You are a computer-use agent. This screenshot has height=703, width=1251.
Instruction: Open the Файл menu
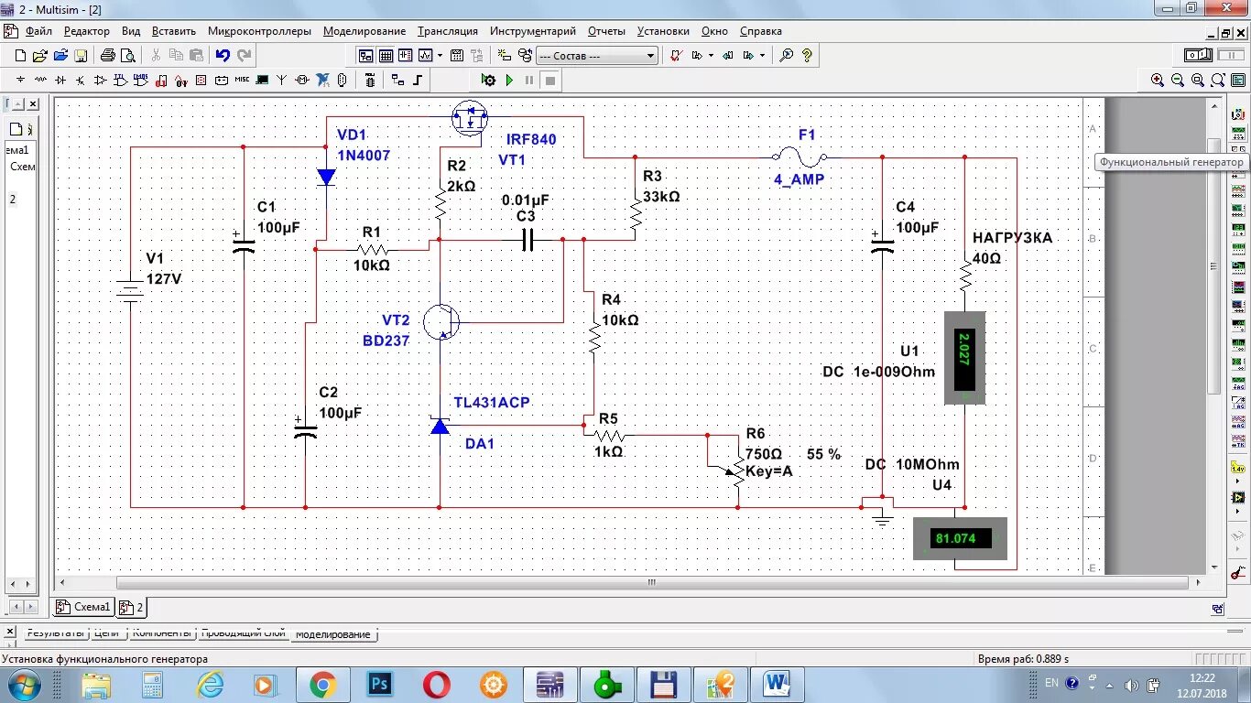point(38,31)
